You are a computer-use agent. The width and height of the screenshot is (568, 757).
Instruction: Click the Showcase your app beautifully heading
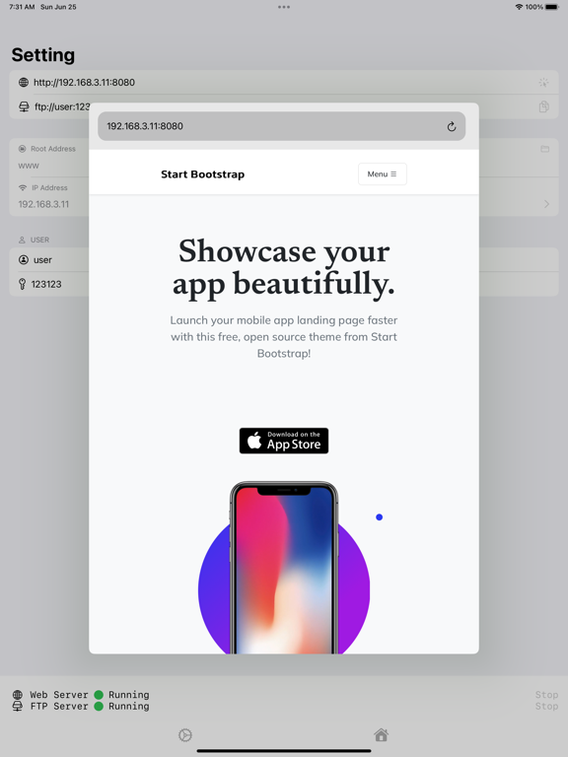(x=284, y=267)
